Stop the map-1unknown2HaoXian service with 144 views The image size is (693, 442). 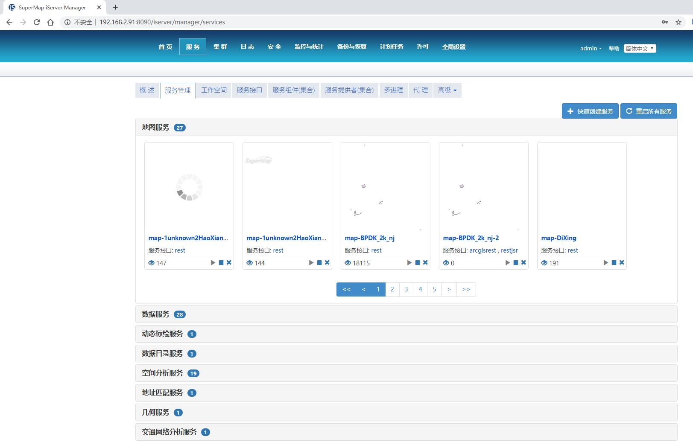point(319,263)
